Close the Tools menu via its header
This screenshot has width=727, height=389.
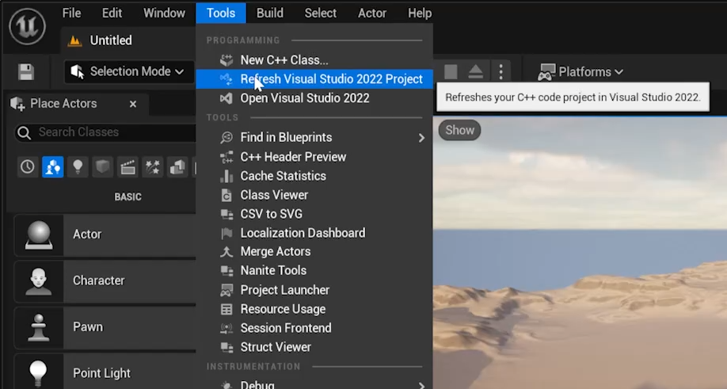coord(221,13)
